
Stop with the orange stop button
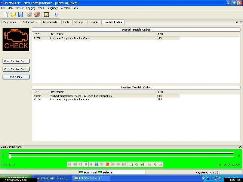click(x=107, y=164)
